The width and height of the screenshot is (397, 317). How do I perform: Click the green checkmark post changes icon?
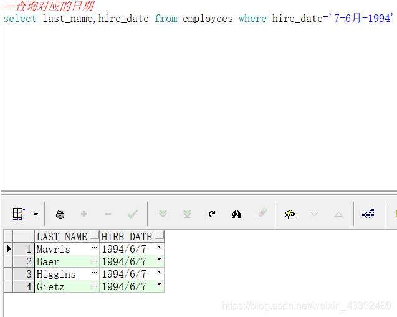(x=133, y=214)
